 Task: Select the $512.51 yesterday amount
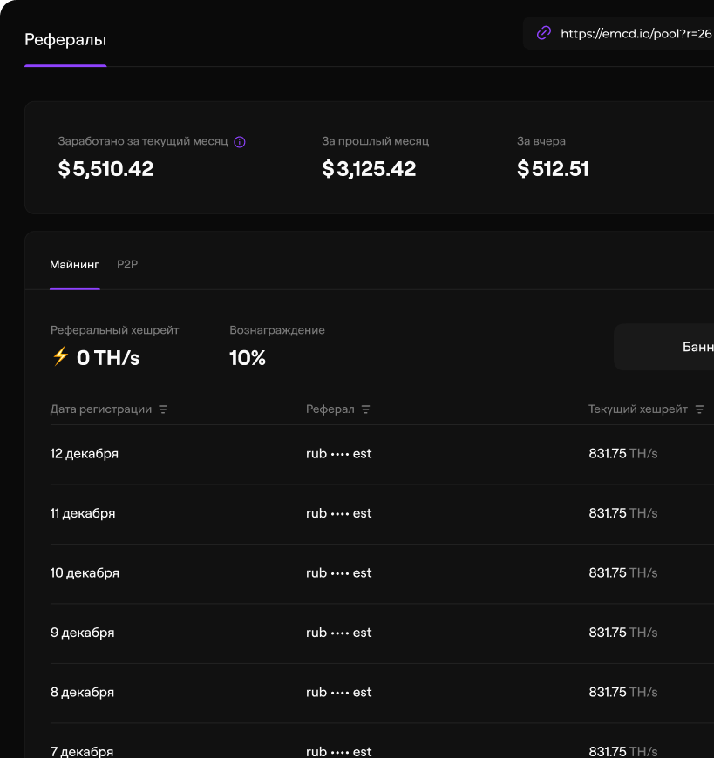pos(553,169)
